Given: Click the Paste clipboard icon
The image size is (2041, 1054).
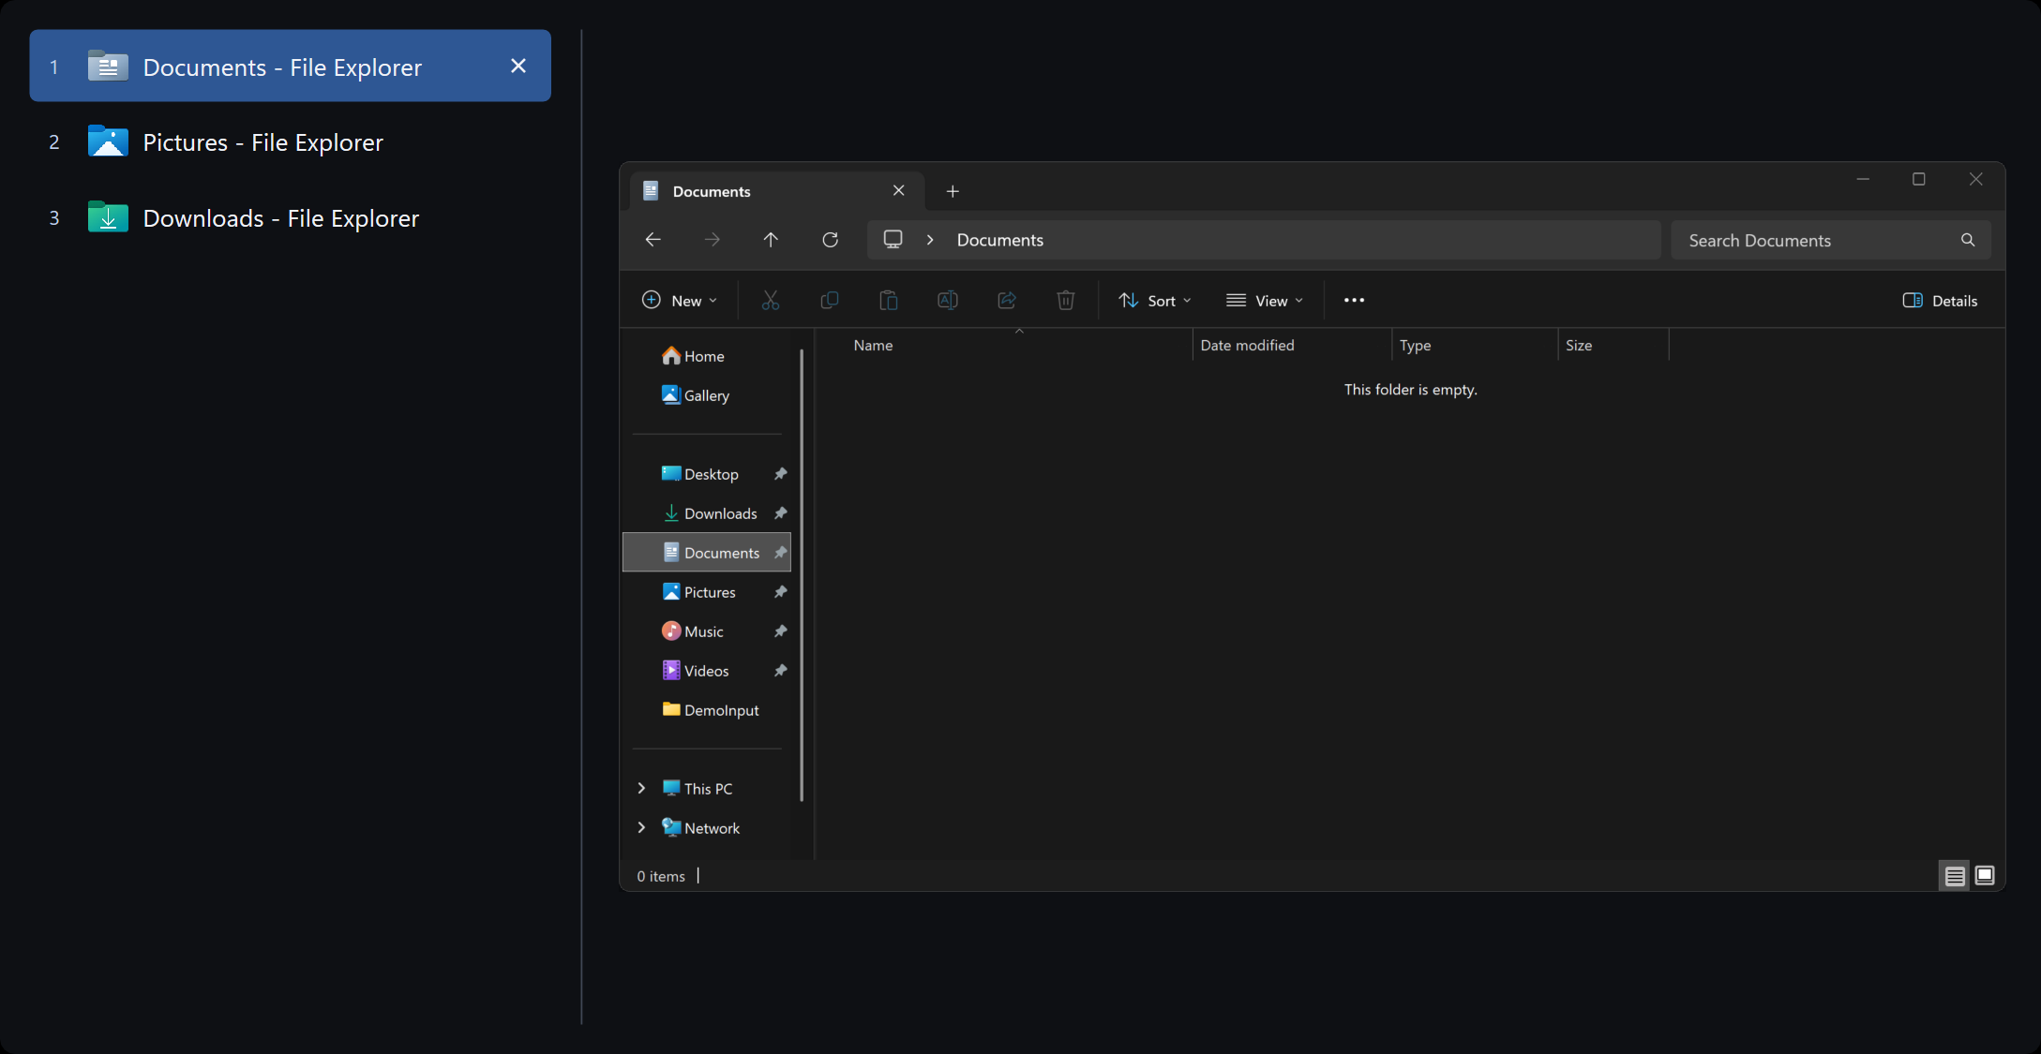Looking at the screenshot, I should coord(888,301).
